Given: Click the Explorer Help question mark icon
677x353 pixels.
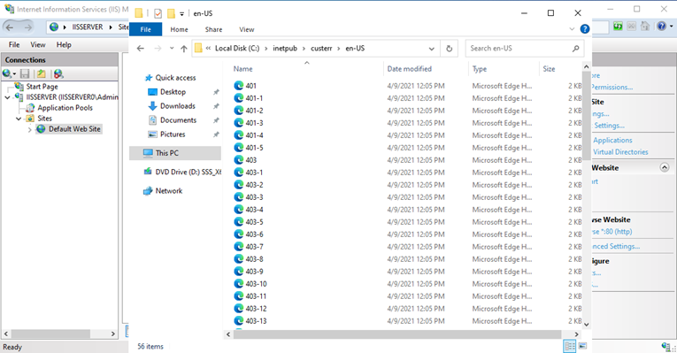Looking at the screenshot, I should (585, 29).
